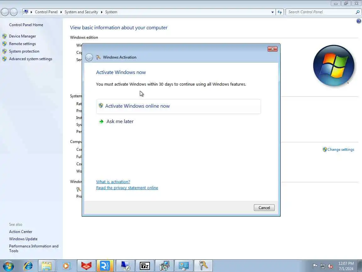Select System and Security in the breadcrumb

[81, 12]
